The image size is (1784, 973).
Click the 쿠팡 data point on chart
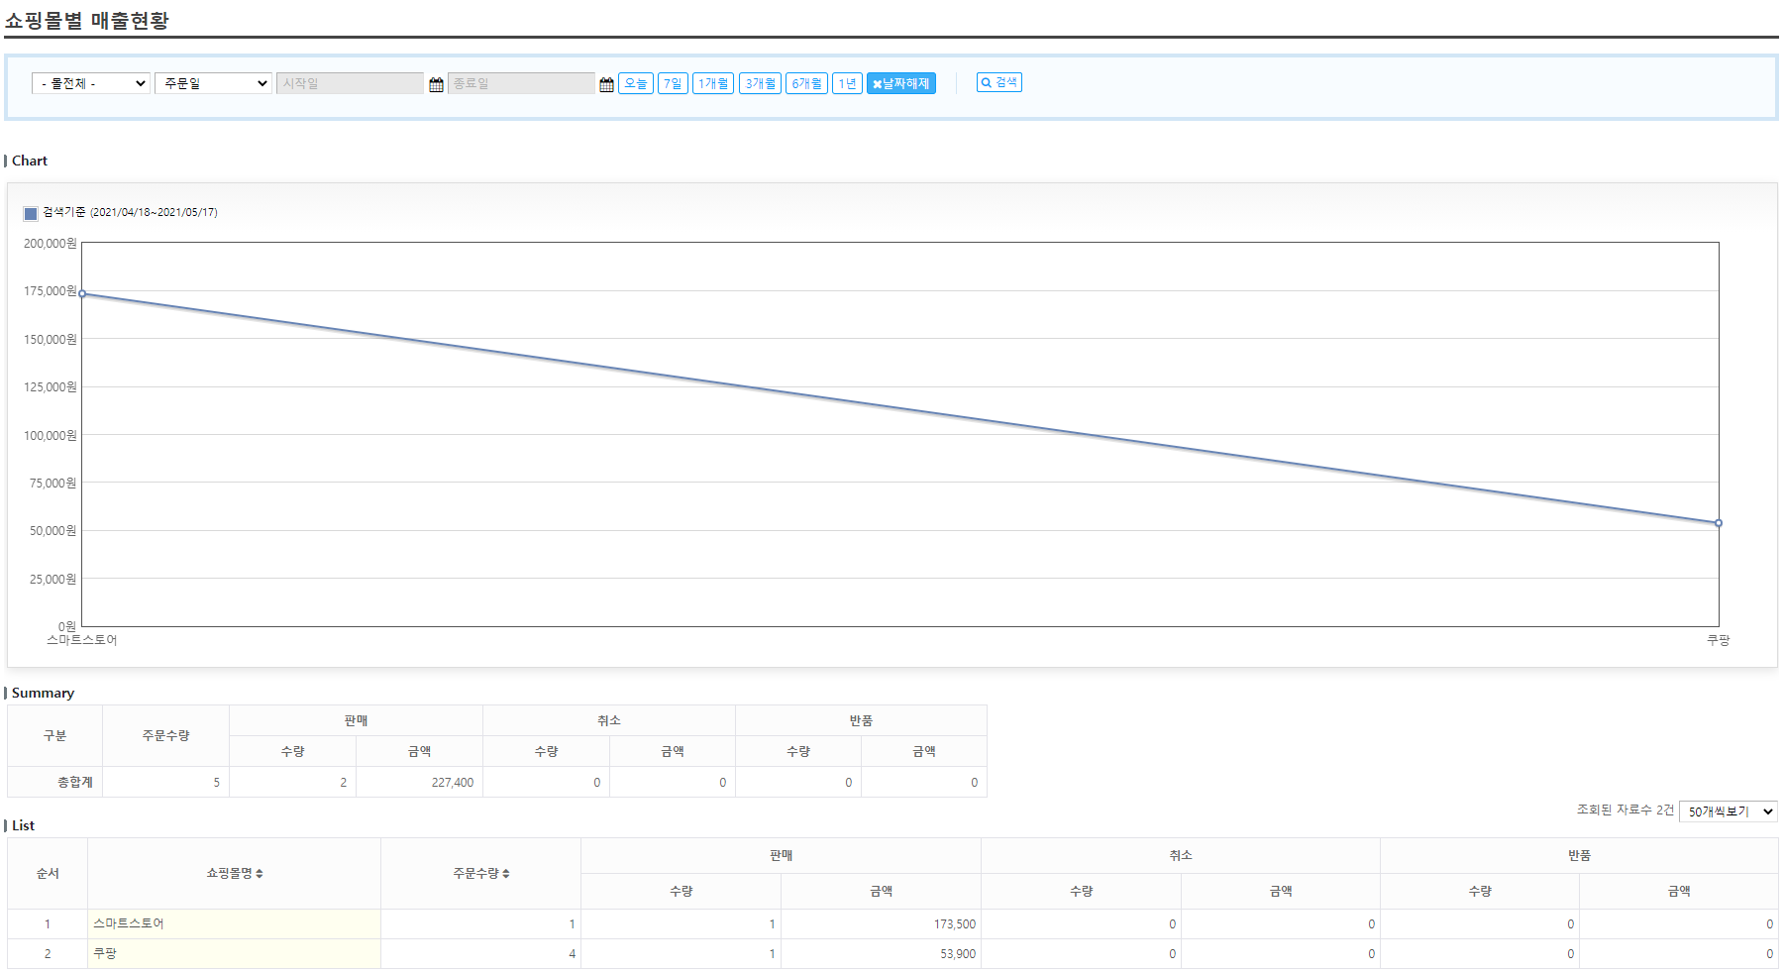[1718, 523]
